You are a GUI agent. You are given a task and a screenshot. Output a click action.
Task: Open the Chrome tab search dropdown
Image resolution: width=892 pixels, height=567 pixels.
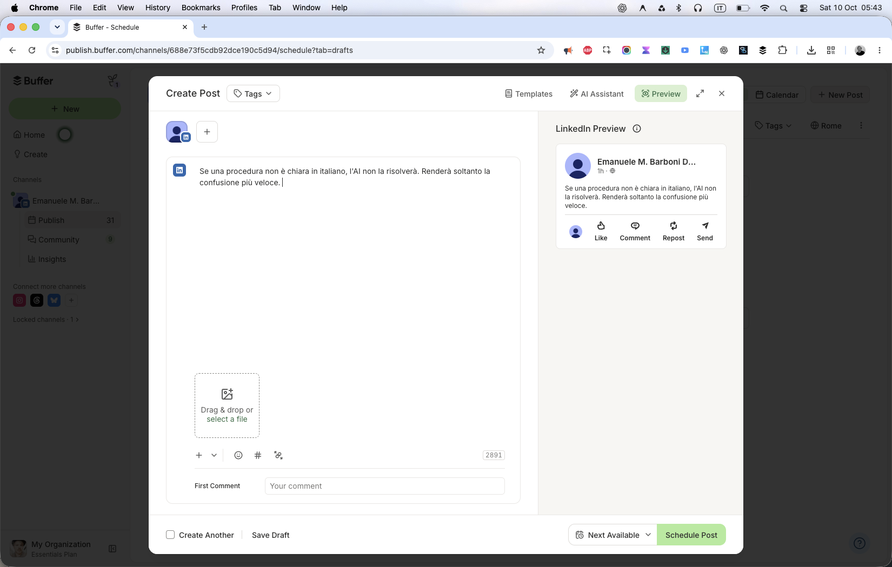(x=57, y=27)
